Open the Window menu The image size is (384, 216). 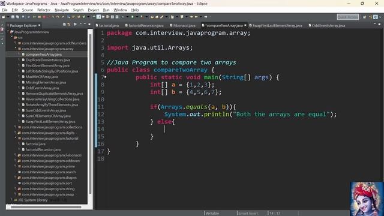tap(120, 10)
